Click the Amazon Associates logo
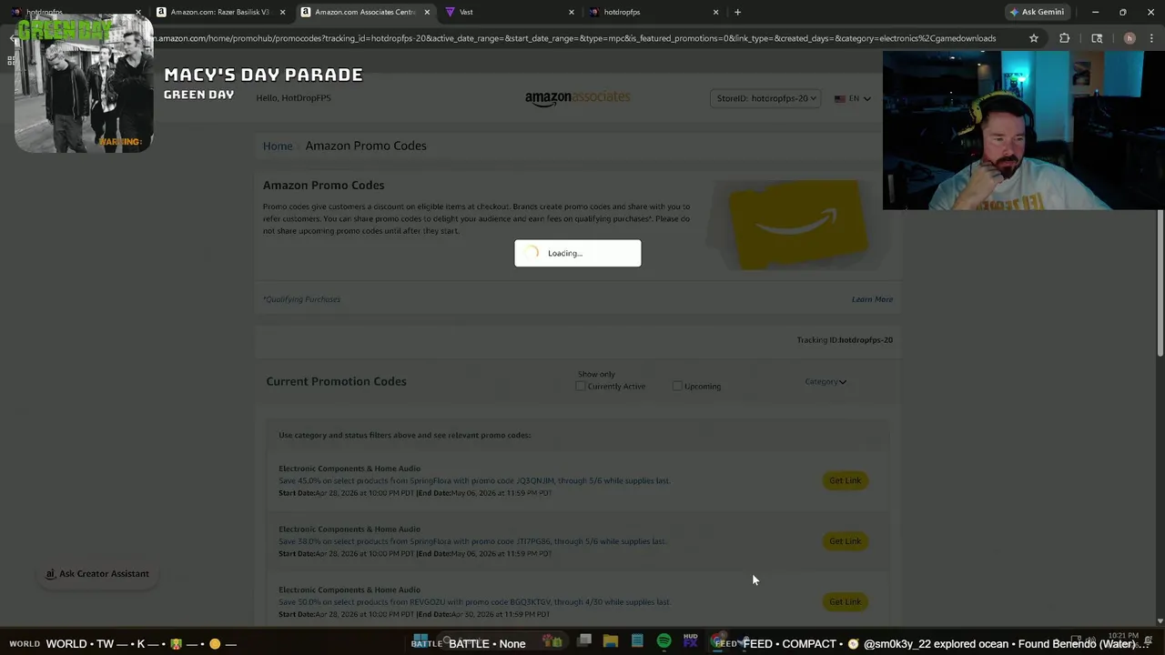This screenshot has height=655, width=1165. tap(577, 98)
